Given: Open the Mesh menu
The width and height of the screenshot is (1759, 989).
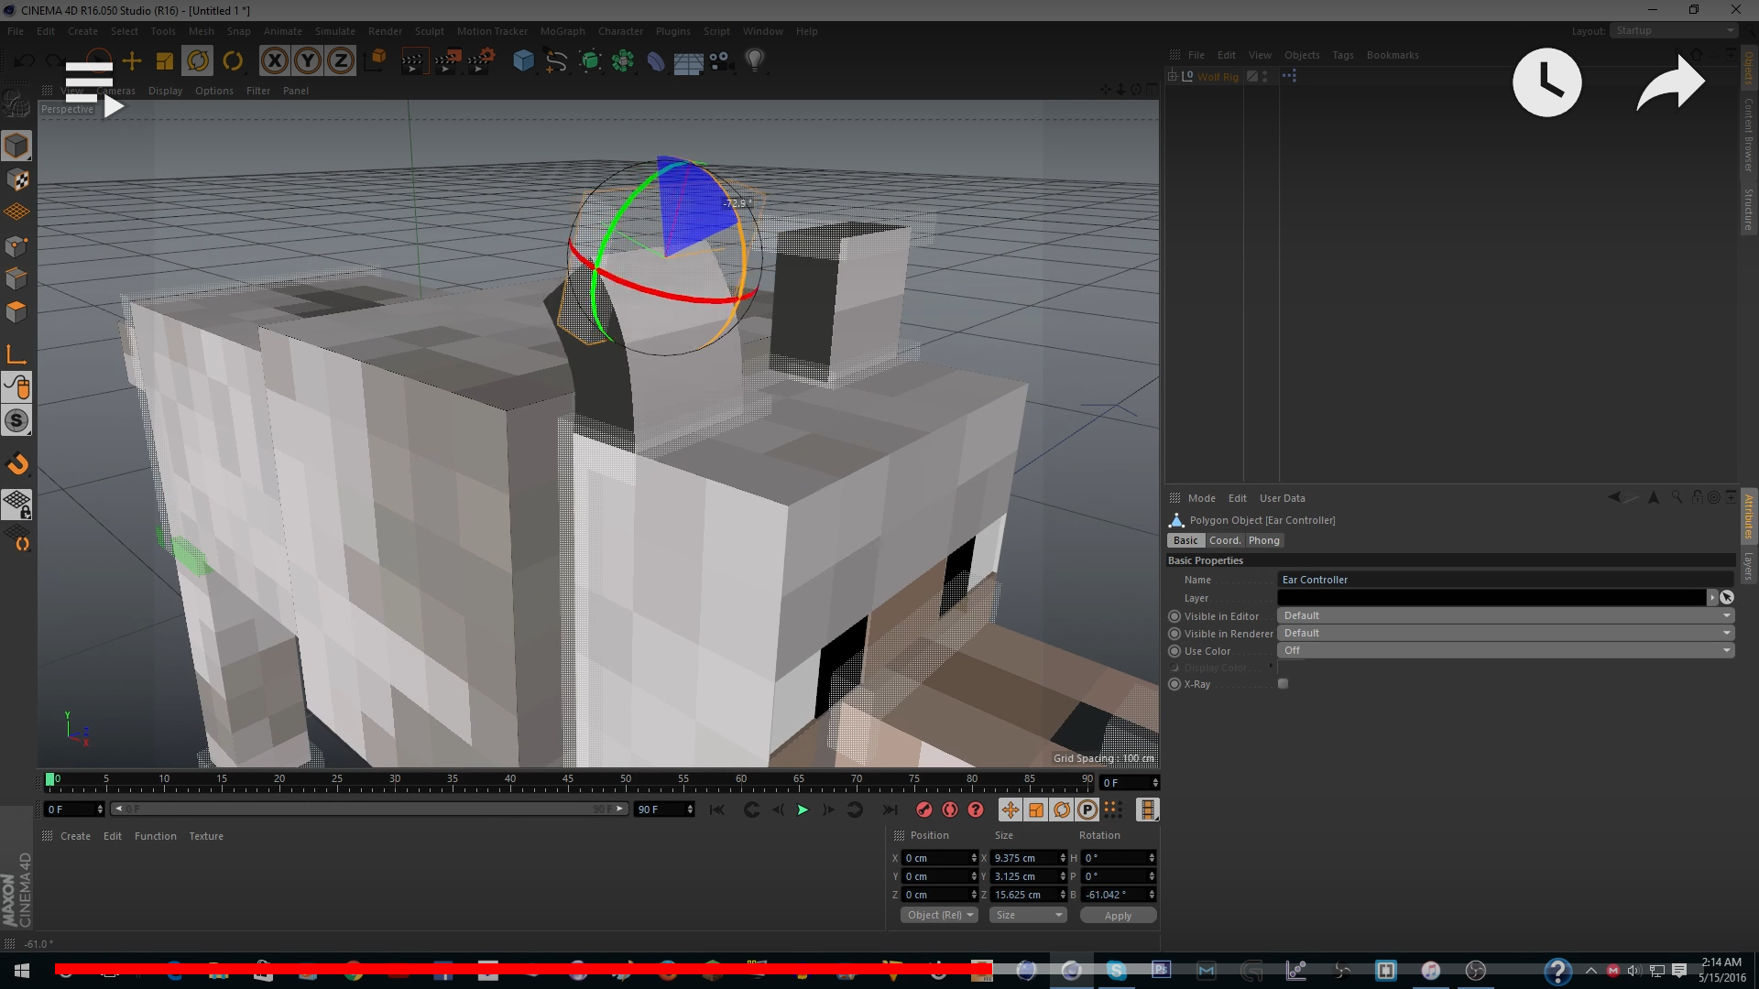Looking at the screenshot, I should (201, 31).
